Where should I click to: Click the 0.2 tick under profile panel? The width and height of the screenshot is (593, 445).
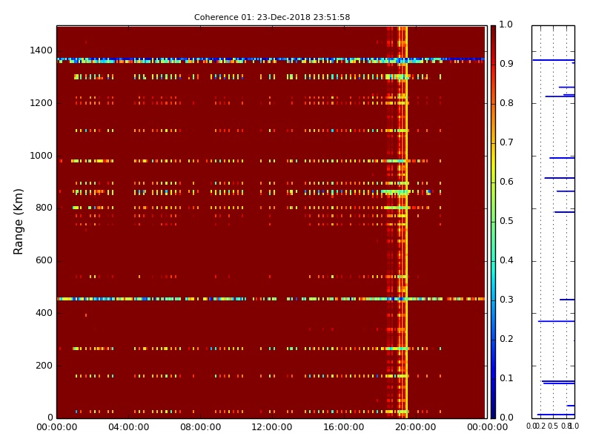[540, 426]
